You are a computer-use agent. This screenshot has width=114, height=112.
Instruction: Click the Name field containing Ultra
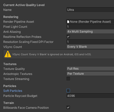[x=90, y=10]
